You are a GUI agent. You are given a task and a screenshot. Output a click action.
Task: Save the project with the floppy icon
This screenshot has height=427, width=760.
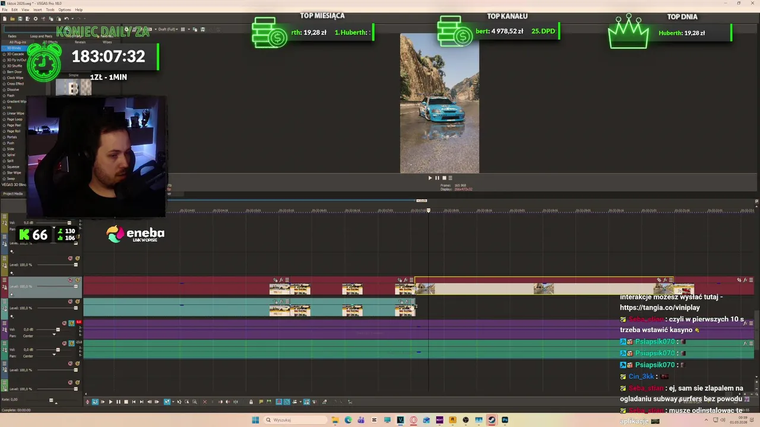coord(20,19)
